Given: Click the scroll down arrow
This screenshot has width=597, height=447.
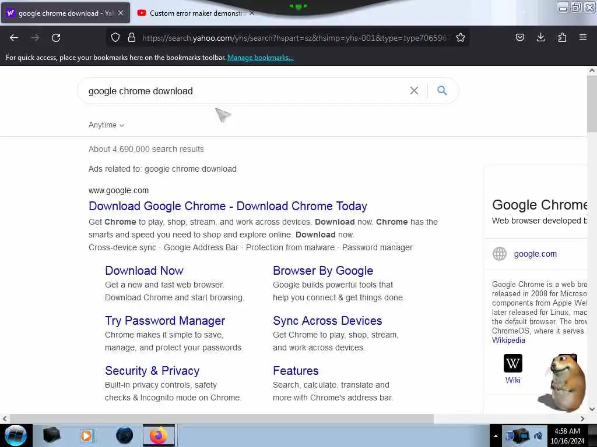Looking at the screenshot, I should pos(592,409).
